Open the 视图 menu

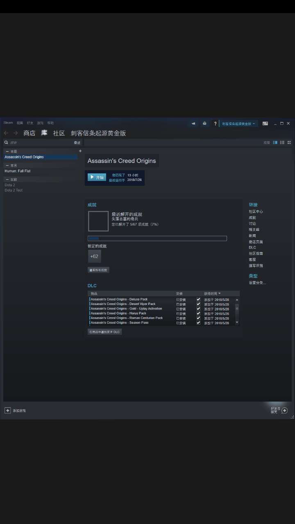(x=20, y=123)
